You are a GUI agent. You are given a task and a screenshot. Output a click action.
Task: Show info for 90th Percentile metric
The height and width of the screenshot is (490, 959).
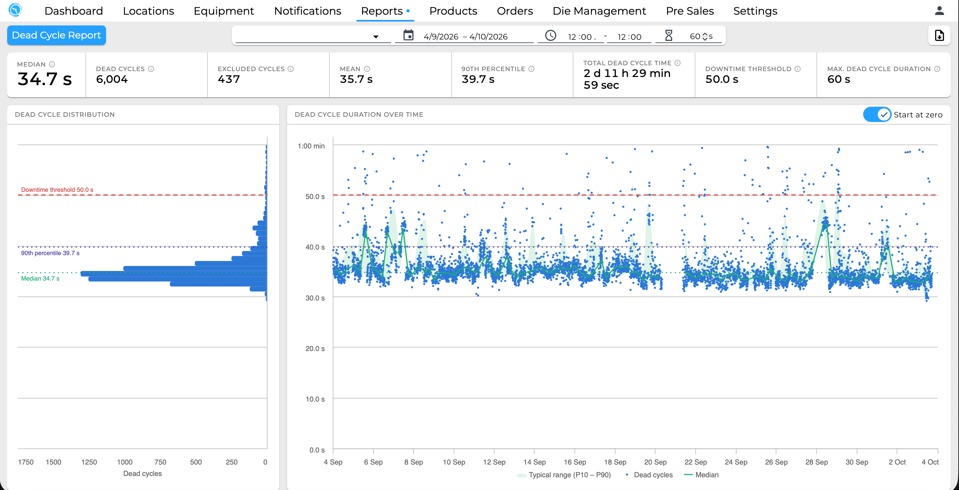[x=532, y=69]
